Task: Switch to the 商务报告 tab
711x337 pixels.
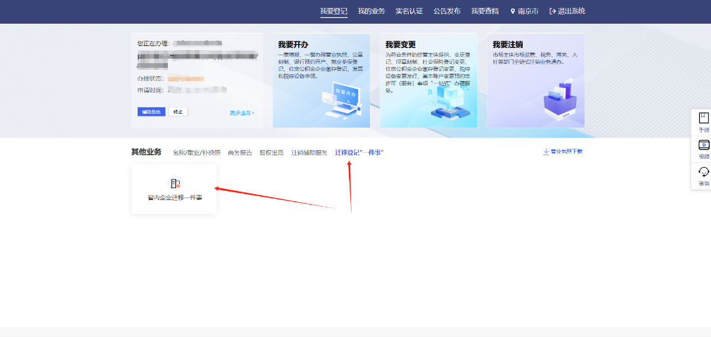Action: click(240, 153)
